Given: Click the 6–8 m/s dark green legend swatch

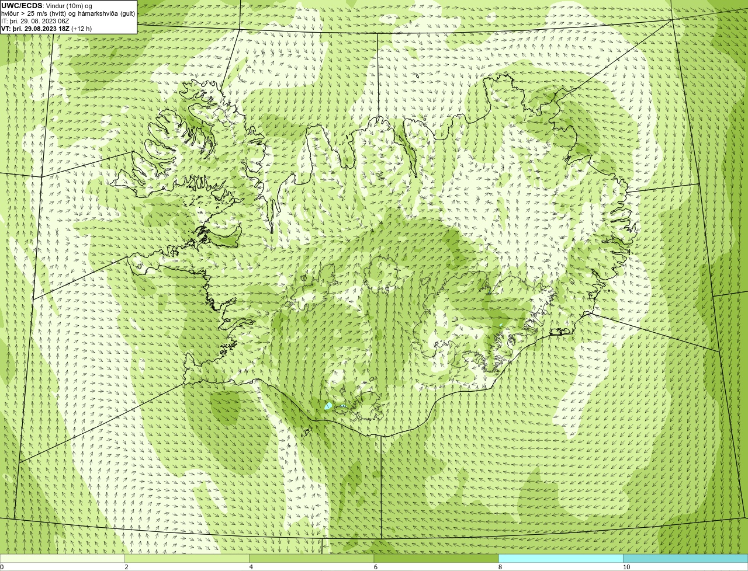Looking at the screenshot, I should [436, 559].
